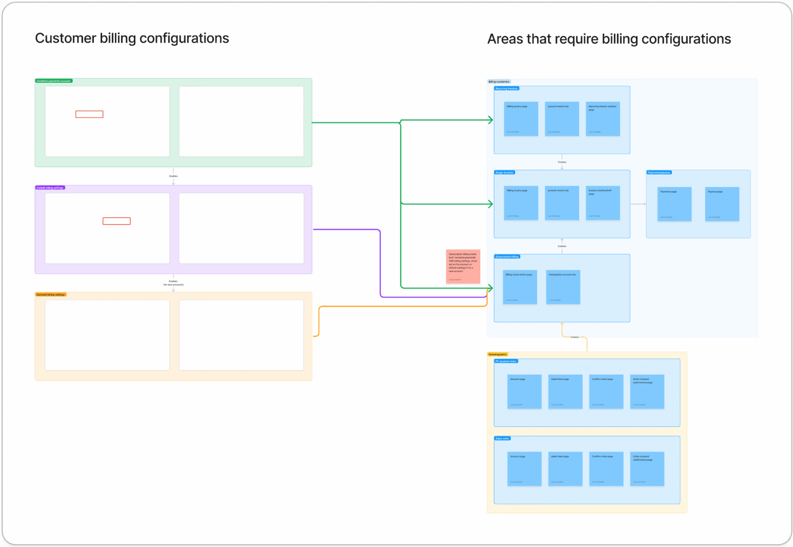Viewport: 793px width, 547px height.
Task: Select "Order received confirmation page" in PC account order
Action: tap(647, 391)
